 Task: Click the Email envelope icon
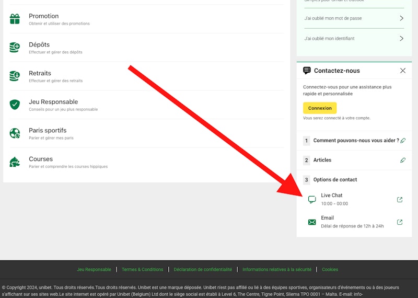click(312, 222)
